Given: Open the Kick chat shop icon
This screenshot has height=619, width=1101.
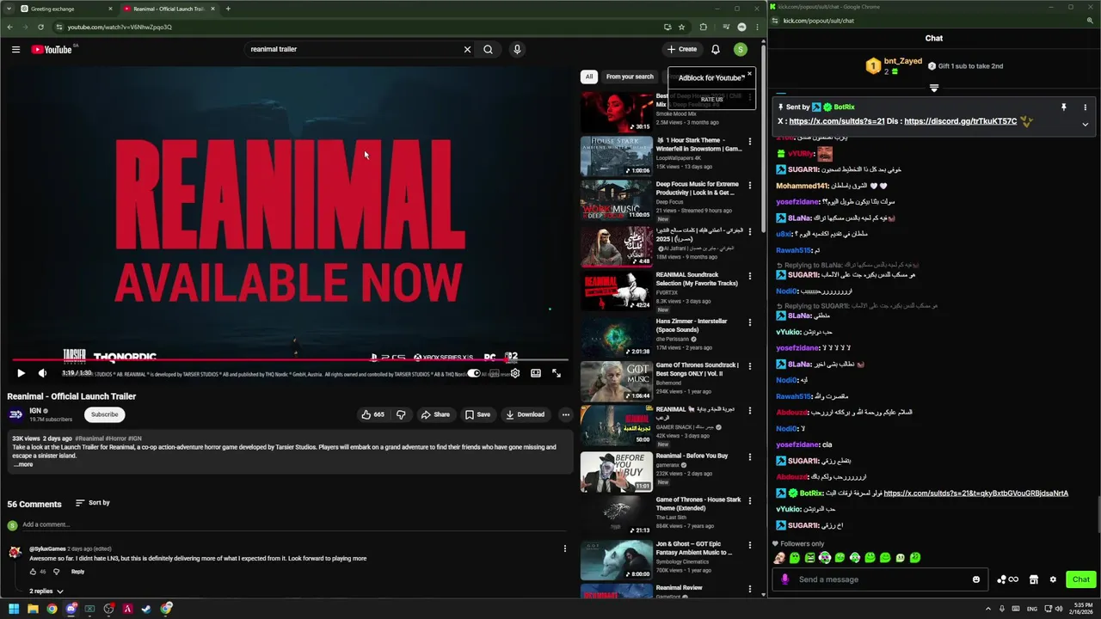Looking at the screenshot, I should 1034,579.
